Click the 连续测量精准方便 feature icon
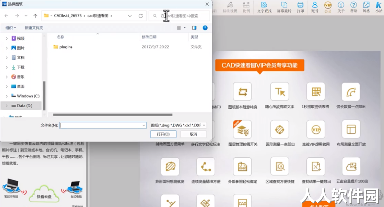The image size is (384, 207). click(206, 167)
